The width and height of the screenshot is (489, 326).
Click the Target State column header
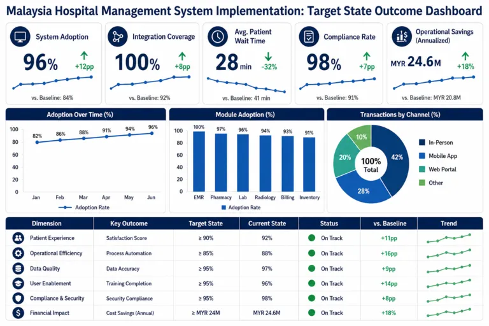(x=206, y=223)
